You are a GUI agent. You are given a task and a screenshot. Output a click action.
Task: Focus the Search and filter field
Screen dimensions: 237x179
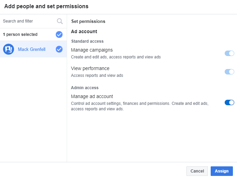coord(29,21)
